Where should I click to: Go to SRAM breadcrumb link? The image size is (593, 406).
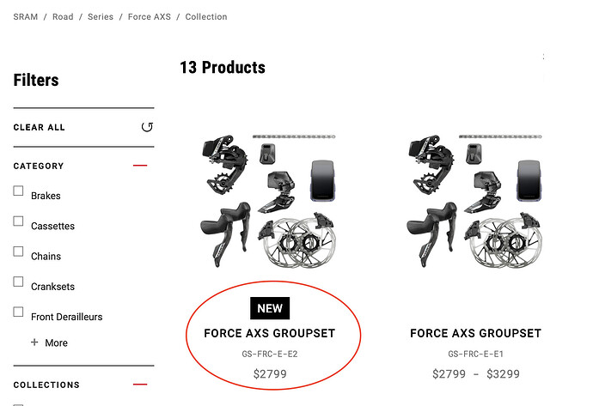[26, 16]
